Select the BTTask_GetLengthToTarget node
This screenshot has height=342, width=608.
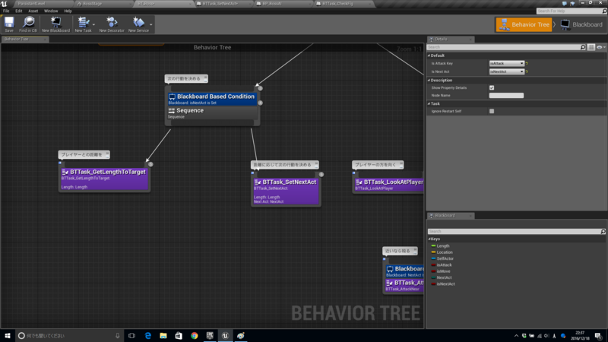point(104,179)
